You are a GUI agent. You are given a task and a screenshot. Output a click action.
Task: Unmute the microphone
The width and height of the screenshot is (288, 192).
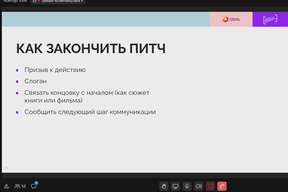187,186
